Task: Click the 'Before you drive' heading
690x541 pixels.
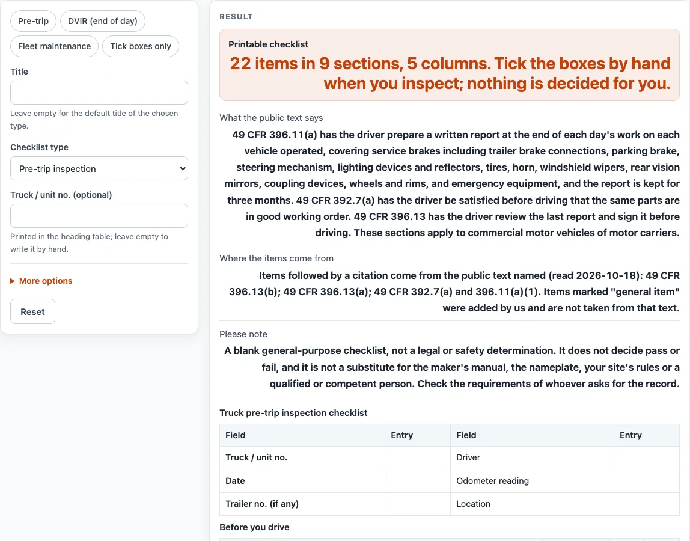Action: coord(254,527)
